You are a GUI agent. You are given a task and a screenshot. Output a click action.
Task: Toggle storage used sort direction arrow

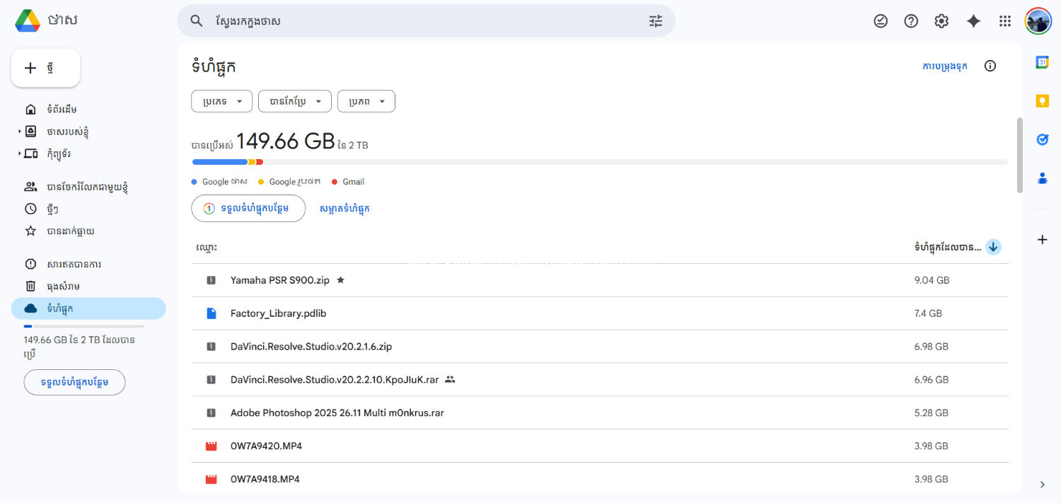(993, 247)
